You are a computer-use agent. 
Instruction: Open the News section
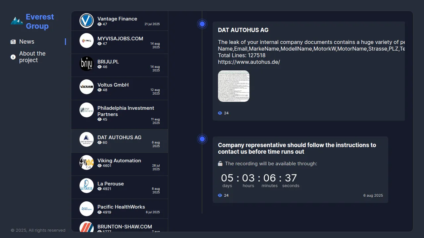coord(26,42)
